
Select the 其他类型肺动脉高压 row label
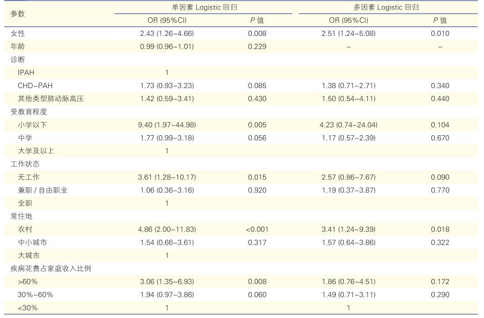point(51,99)
